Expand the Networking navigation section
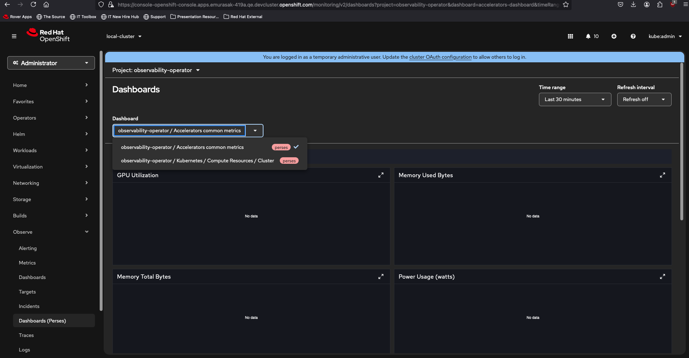689x358 pixels. click(51, 183)
